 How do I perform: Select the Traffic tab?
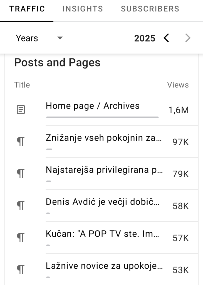point(27,9)
